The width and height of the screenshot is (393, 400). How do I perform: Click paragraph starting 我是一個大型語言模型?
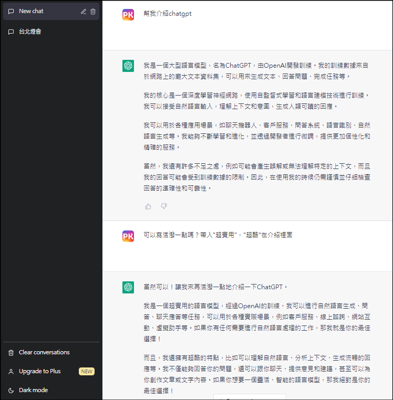(x=256, y=71)
